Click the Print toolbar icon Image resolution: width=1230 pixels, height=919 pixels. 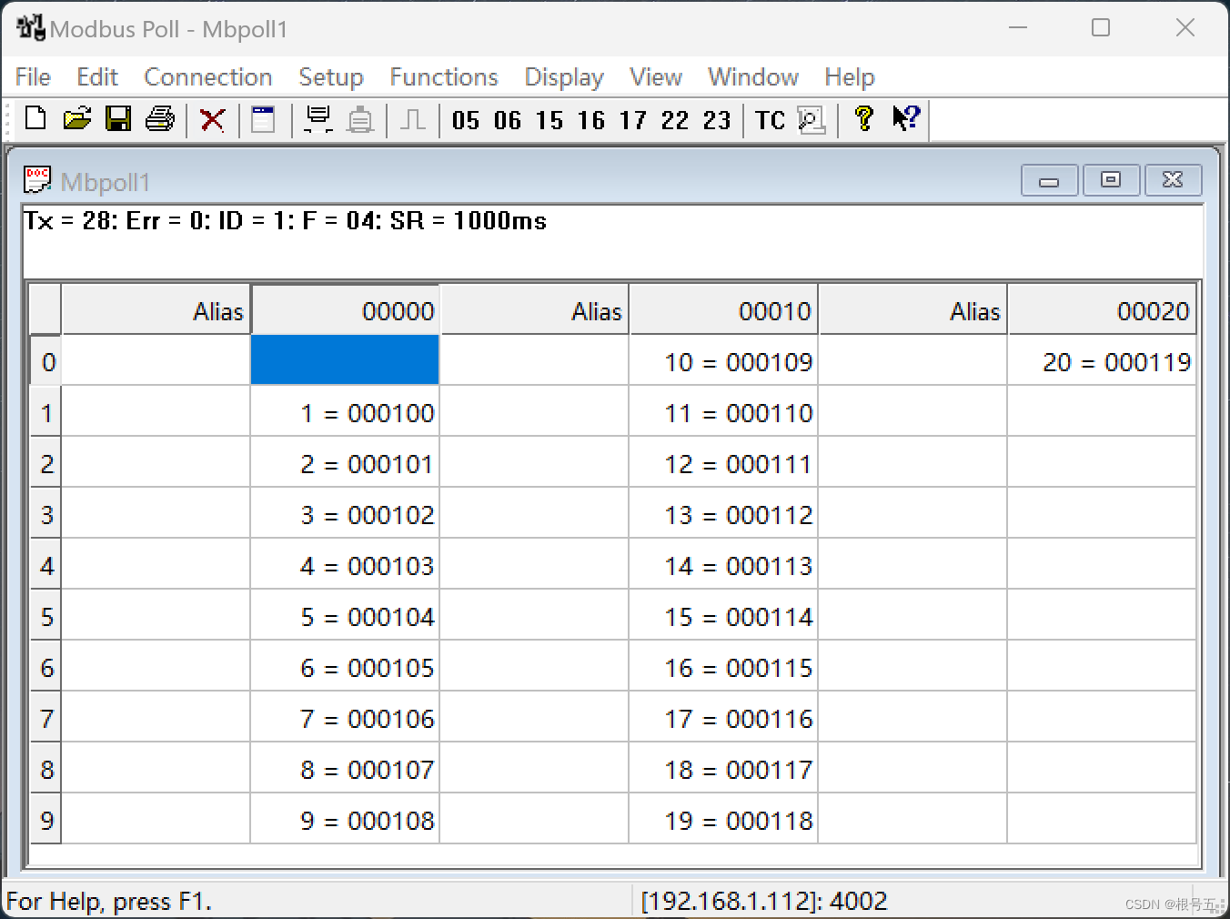click(x=160, y=119)
